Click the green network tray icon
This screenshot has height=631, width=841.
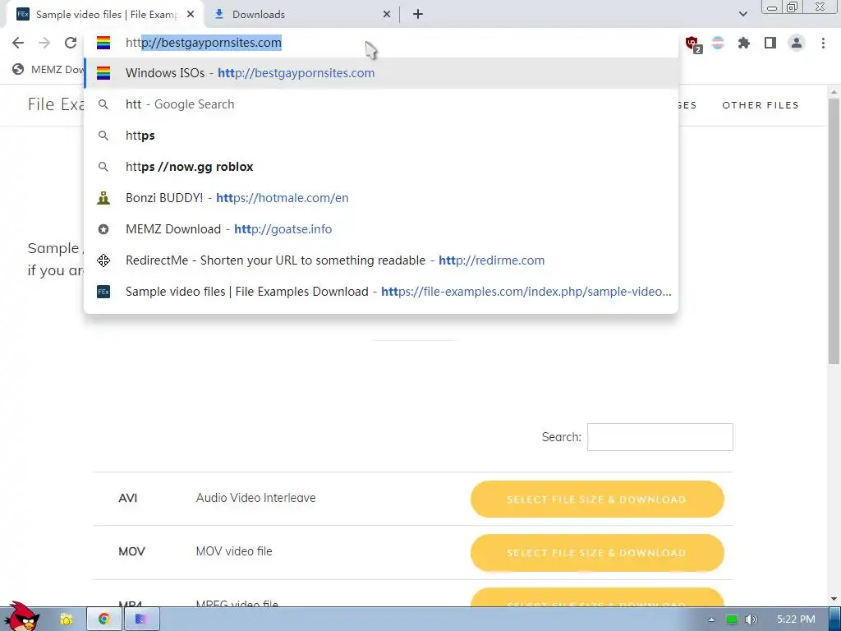pos(732,619)
